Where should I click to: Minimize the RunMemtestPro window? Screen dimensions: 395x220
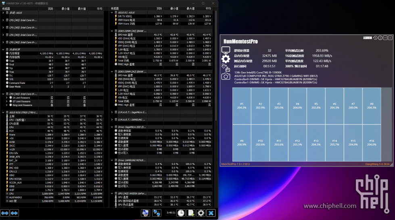pos(385,38)
